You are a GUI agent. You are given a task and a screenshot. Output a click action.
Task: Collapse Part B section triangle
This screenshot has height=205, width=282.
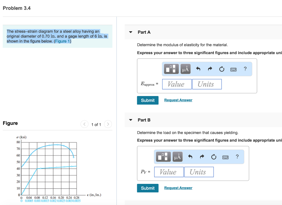coord(131,120)
